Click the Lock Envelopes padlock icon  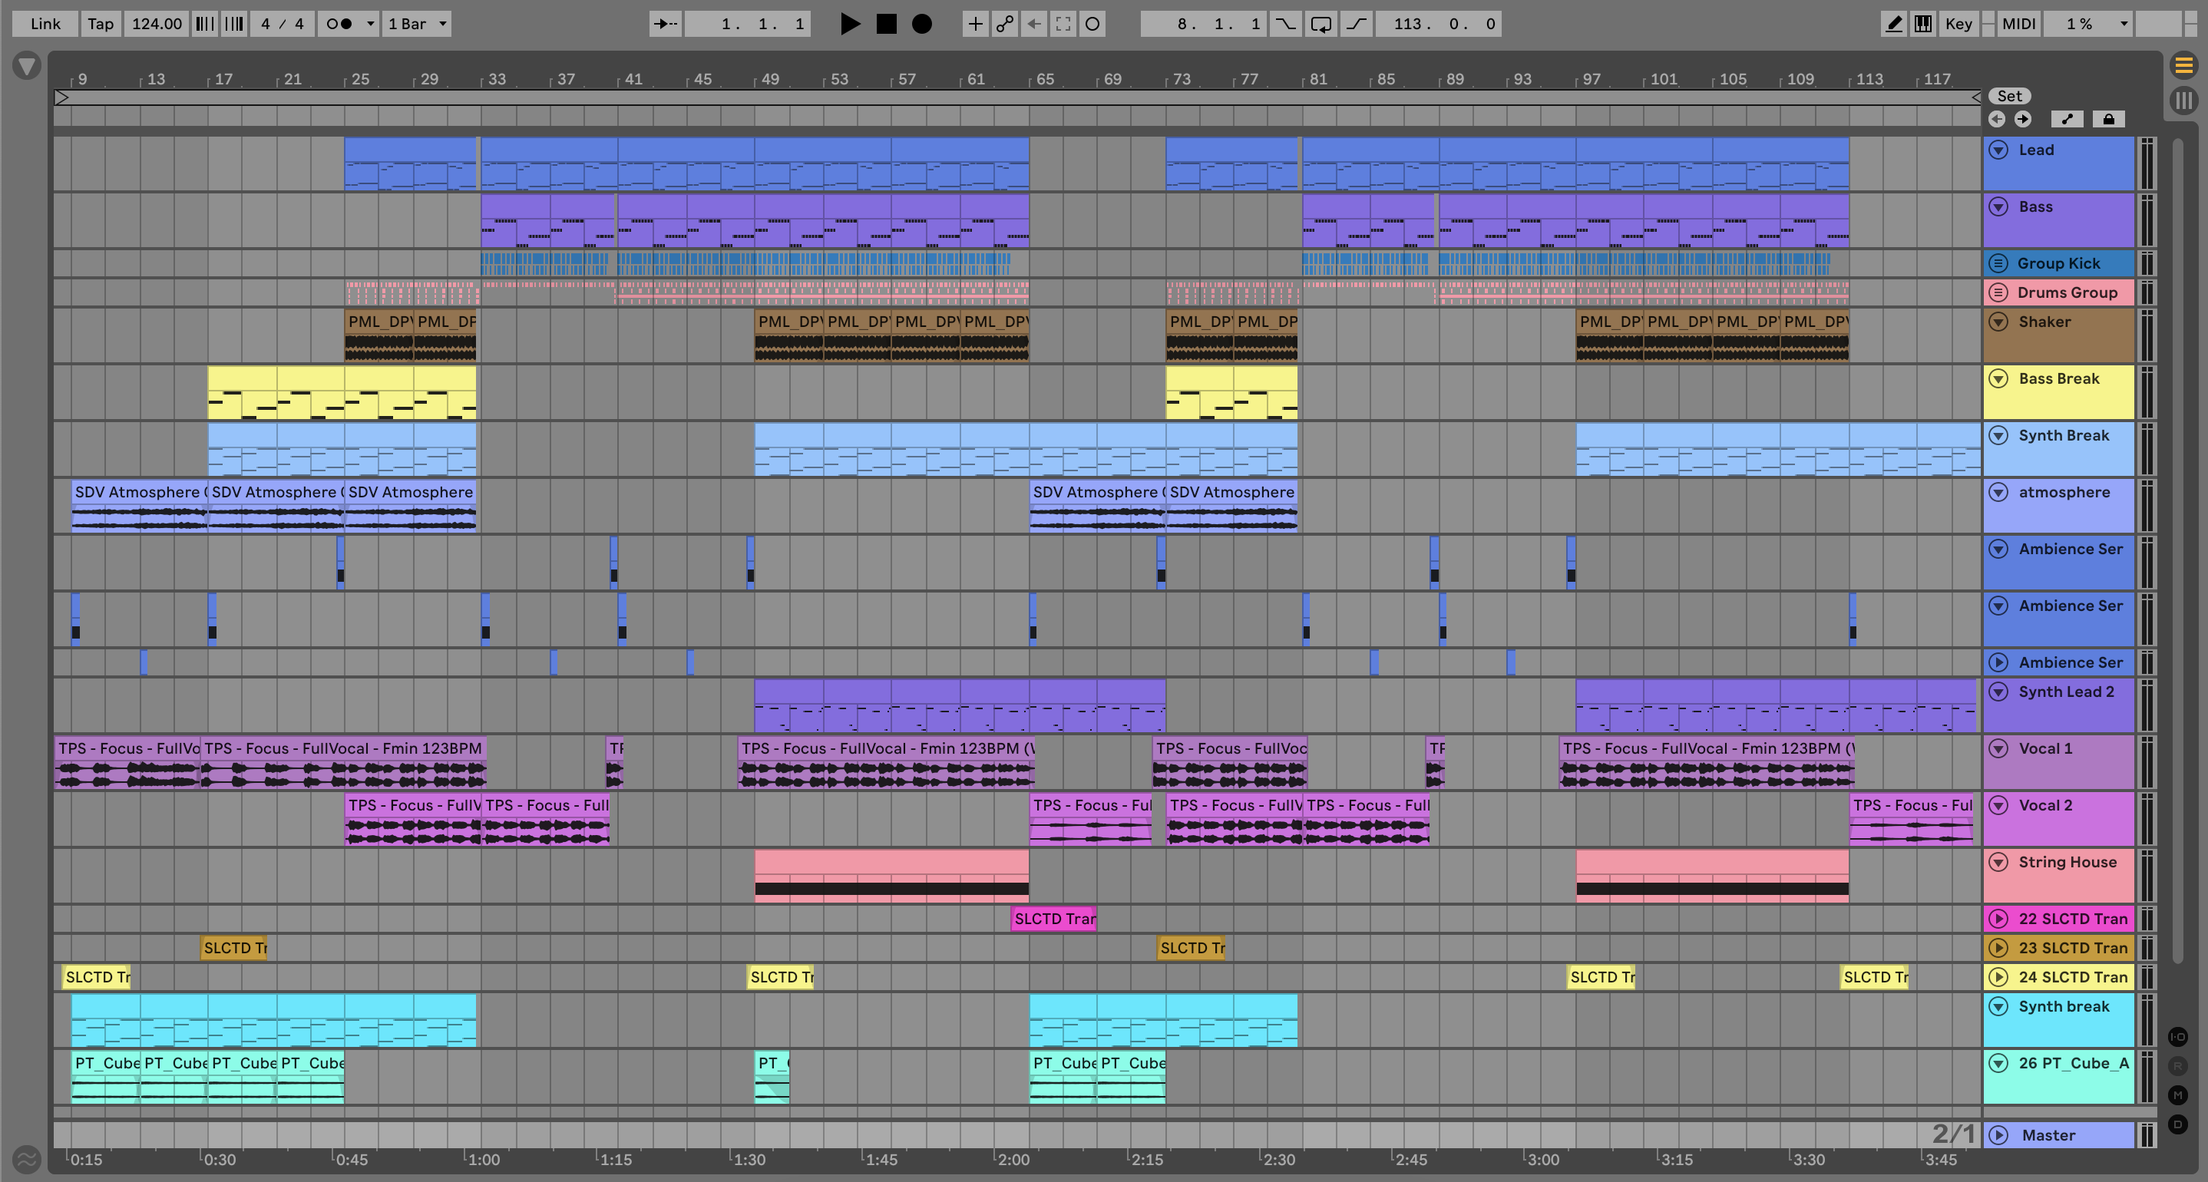click(2108, 119)
